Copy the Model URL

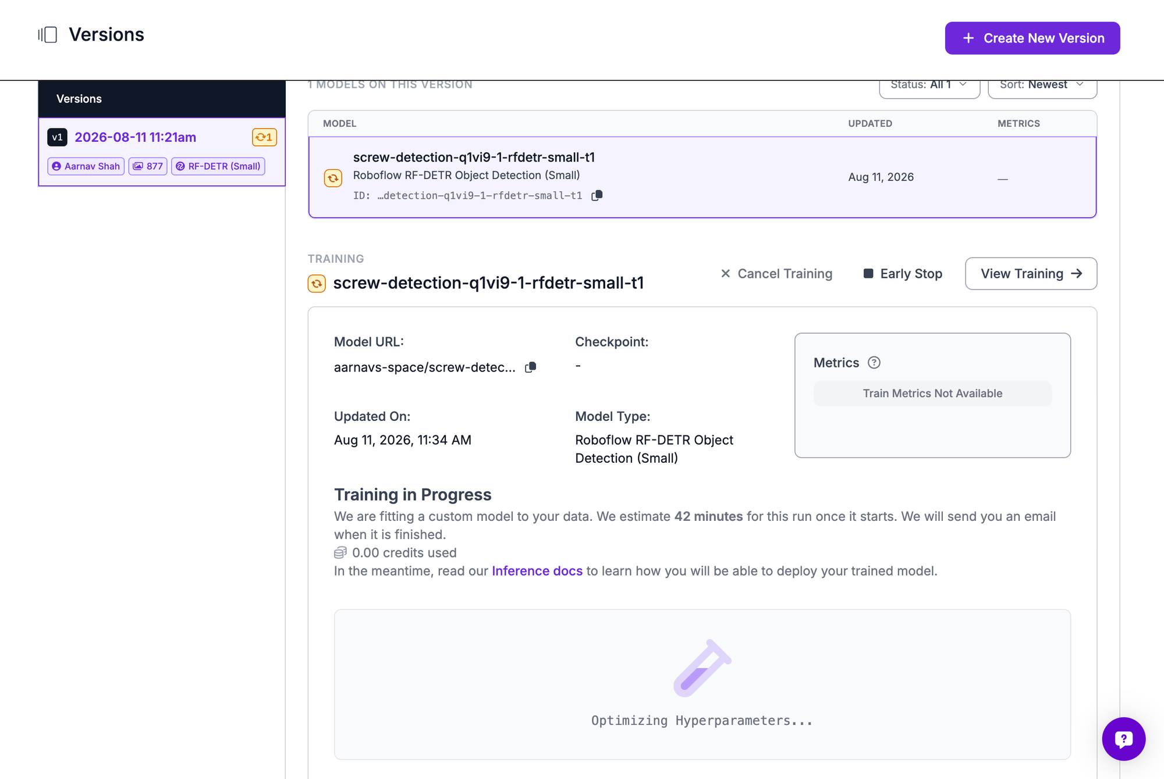click(x=530, y=367)
